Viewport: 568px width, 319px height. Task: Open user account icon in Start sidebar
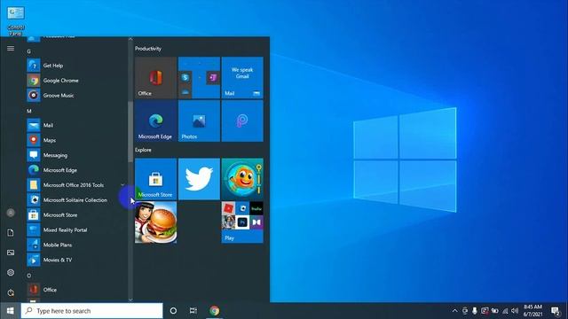[11, 213]
